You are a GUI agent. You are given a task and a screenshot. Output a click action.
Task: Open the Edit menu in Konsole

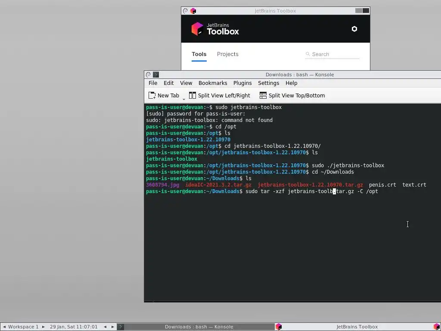pyautogui.click(x=168, y=83)
